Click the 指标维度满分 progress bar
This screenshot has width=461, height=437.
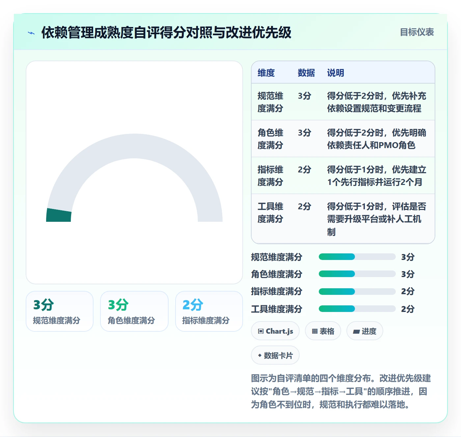pos(357,291)
